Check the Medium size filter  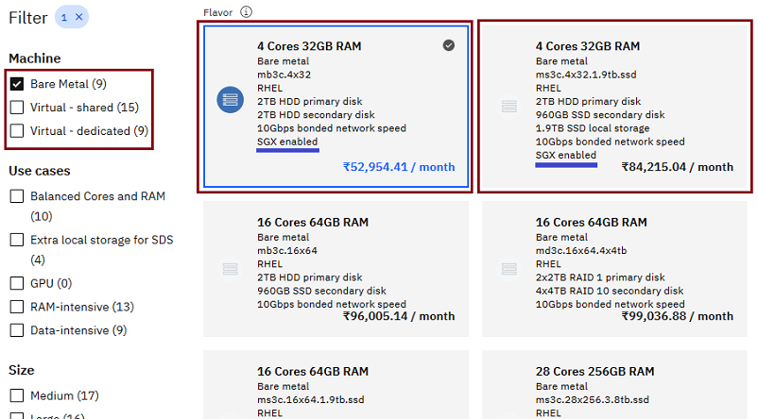[x=17, y=395]
